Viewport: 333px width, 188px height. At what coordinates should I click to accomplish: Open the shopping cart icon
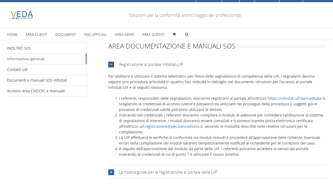tap(174, 34)
